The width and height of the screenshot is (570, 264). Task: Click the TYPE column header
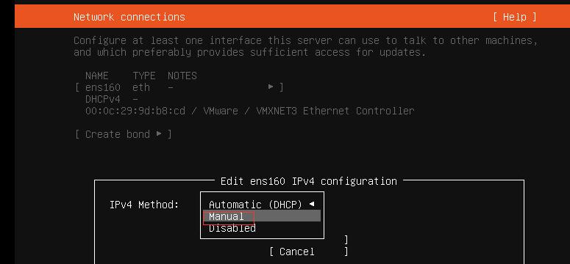click(x=144, y=76)
